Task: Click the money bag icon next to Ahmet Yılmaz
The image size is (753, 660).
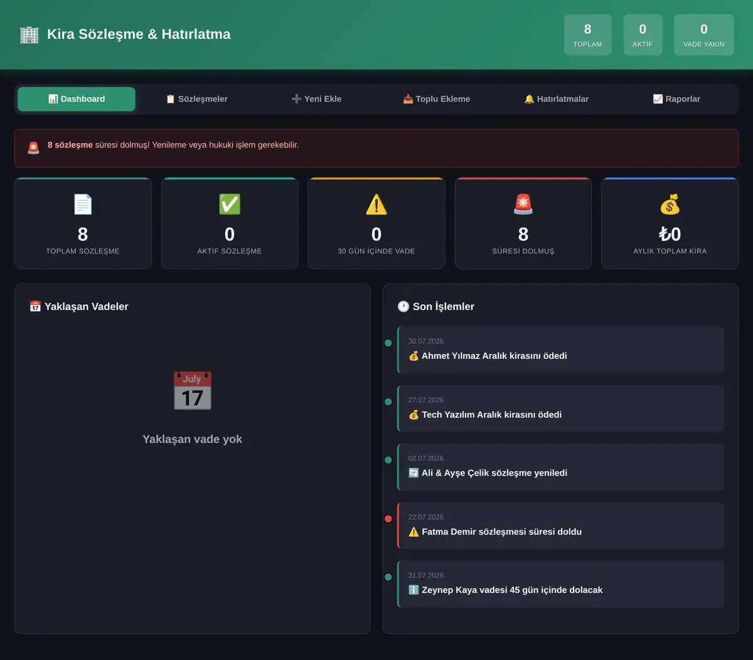Action: [414, 356]
